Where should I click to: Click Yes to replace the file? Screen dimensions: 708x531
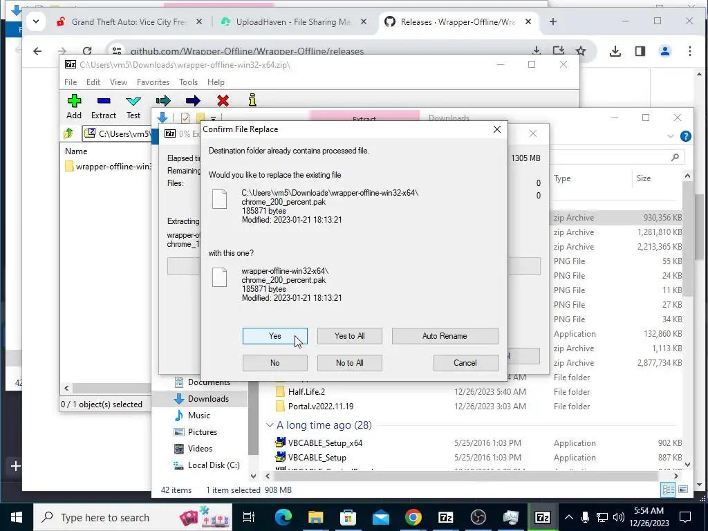coord(274,336)
